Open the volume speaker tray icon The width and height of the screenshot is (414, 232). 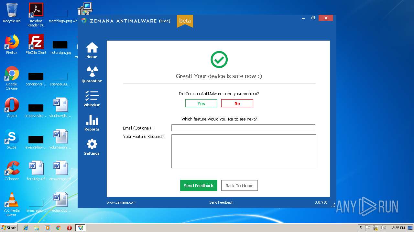383,228
